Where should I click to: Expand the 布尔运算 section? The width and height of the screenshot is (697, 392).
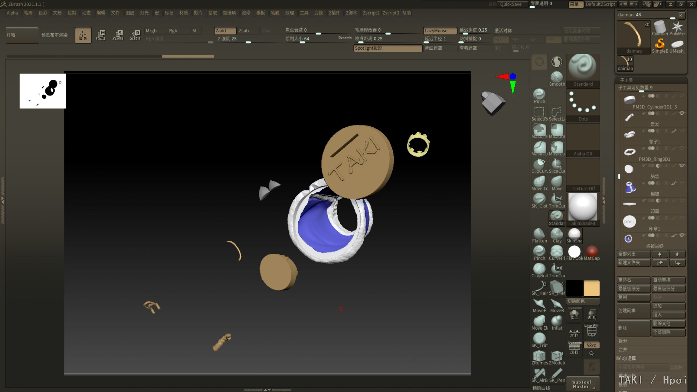coord(627,358)
